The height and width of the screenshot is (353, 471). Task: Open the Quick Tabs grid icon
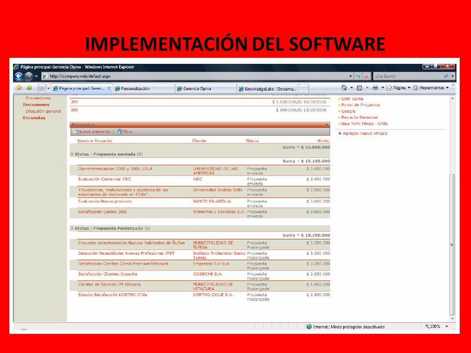point(42,89)
